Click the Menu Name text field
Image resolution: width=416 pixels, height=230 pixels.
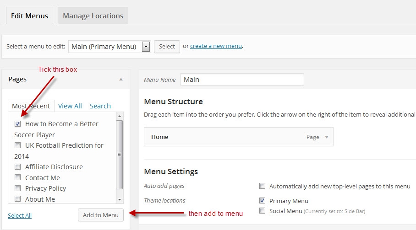tap(242, 79)
